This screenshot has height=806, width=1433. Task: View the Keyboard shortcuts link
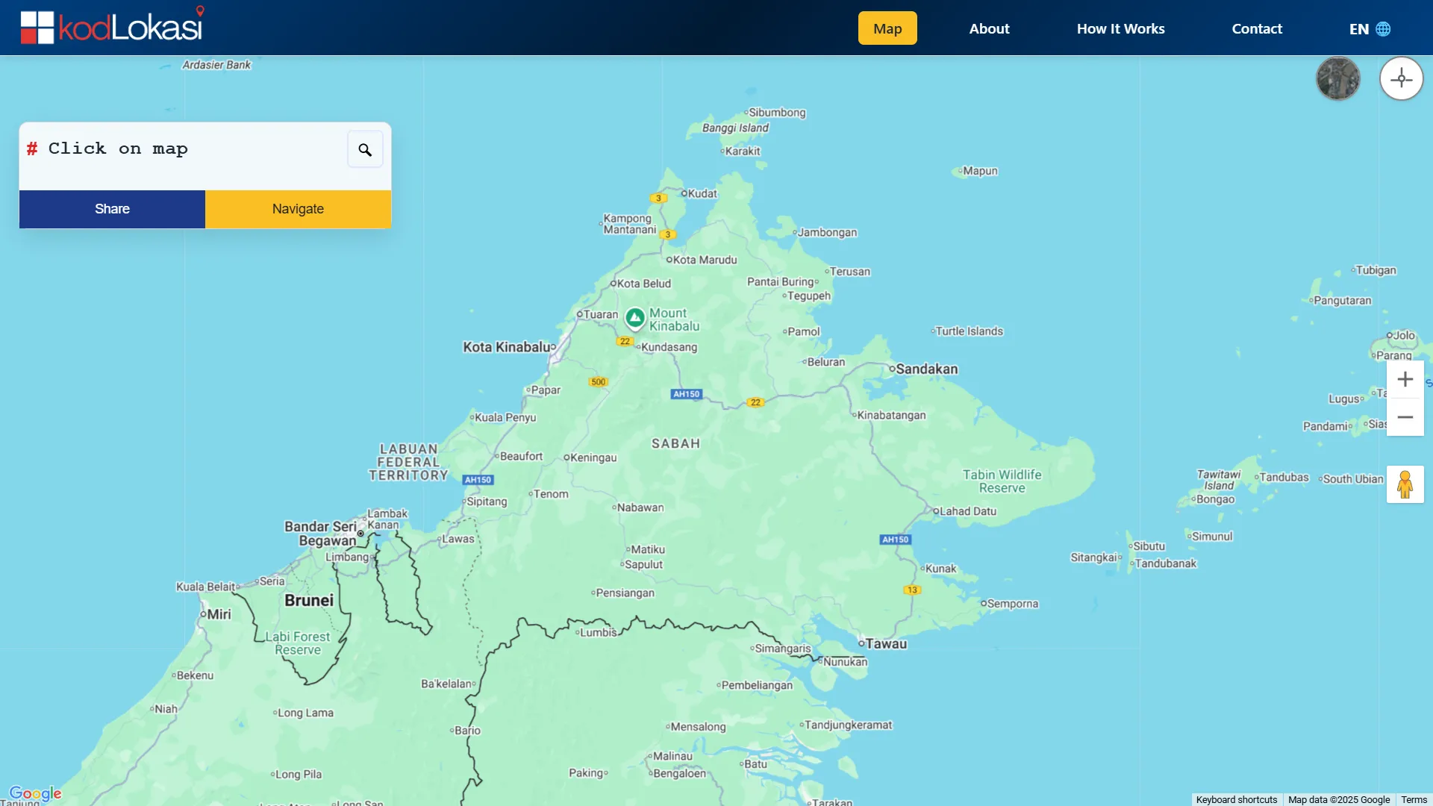[x=1236, y=799]
